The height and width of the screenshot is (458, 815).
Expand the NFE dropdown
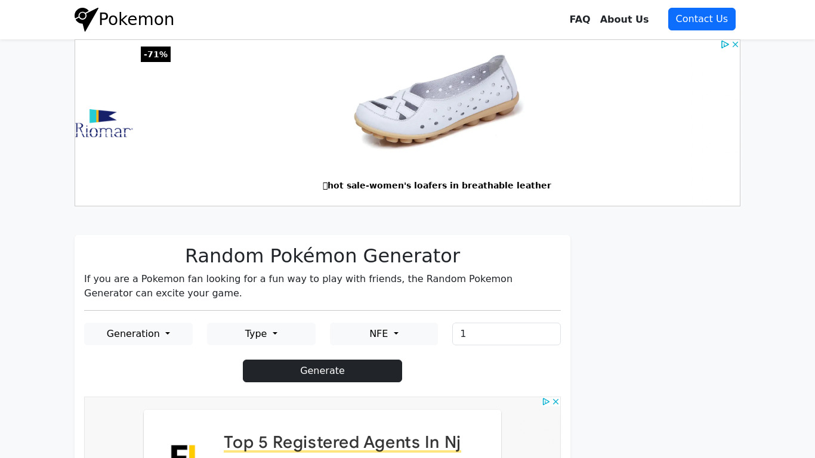384,334
